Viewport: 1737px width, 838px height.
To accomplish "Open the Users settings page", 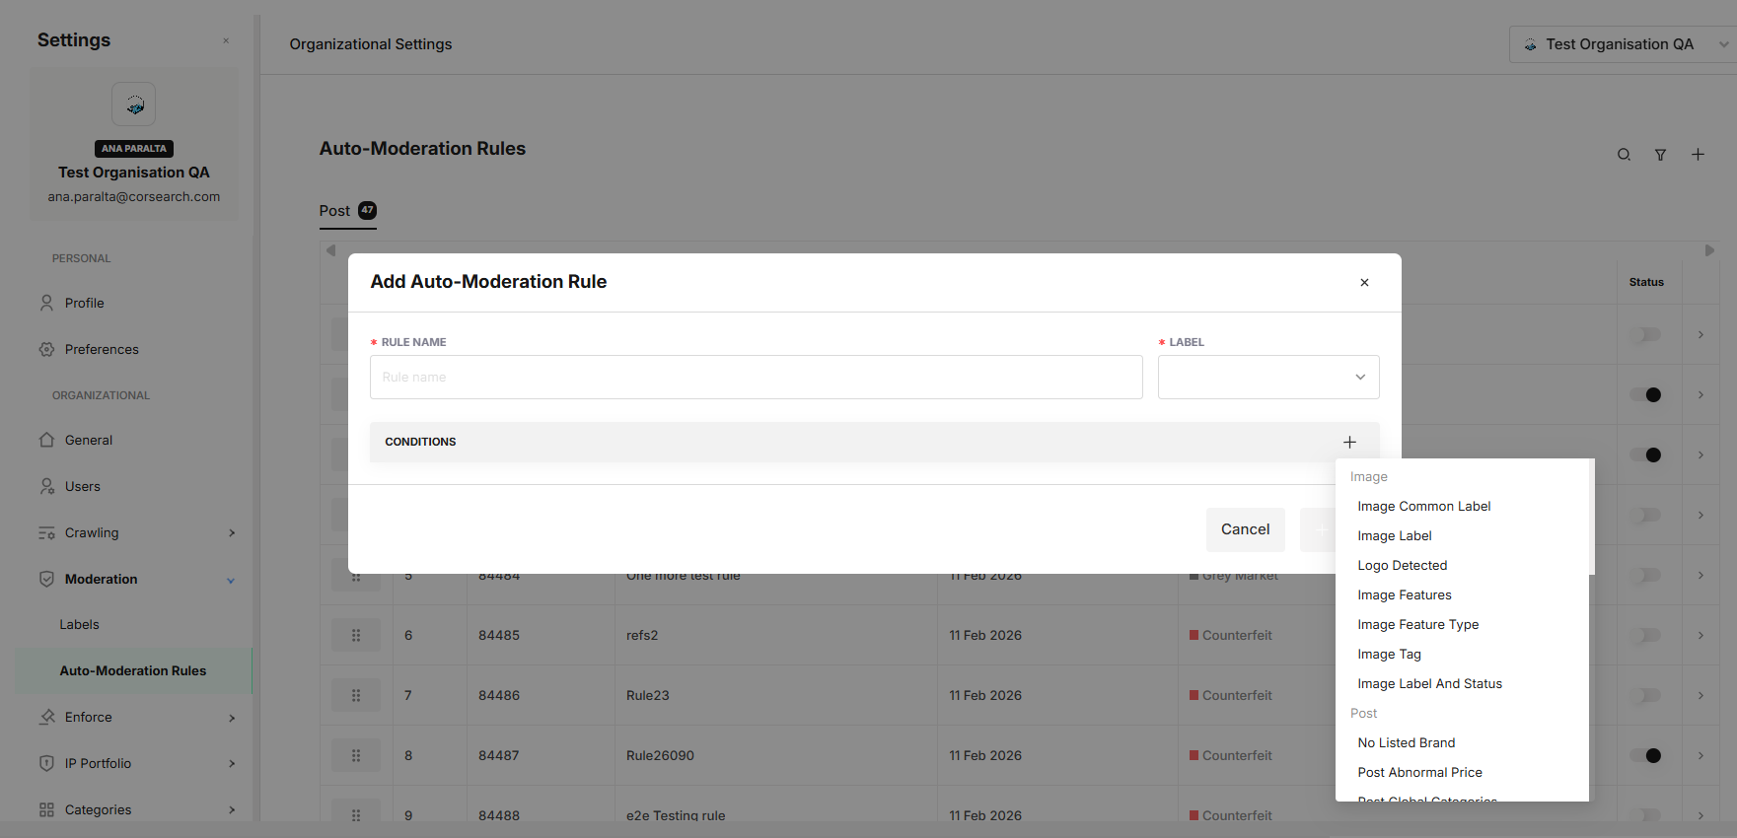I will 83,486.
